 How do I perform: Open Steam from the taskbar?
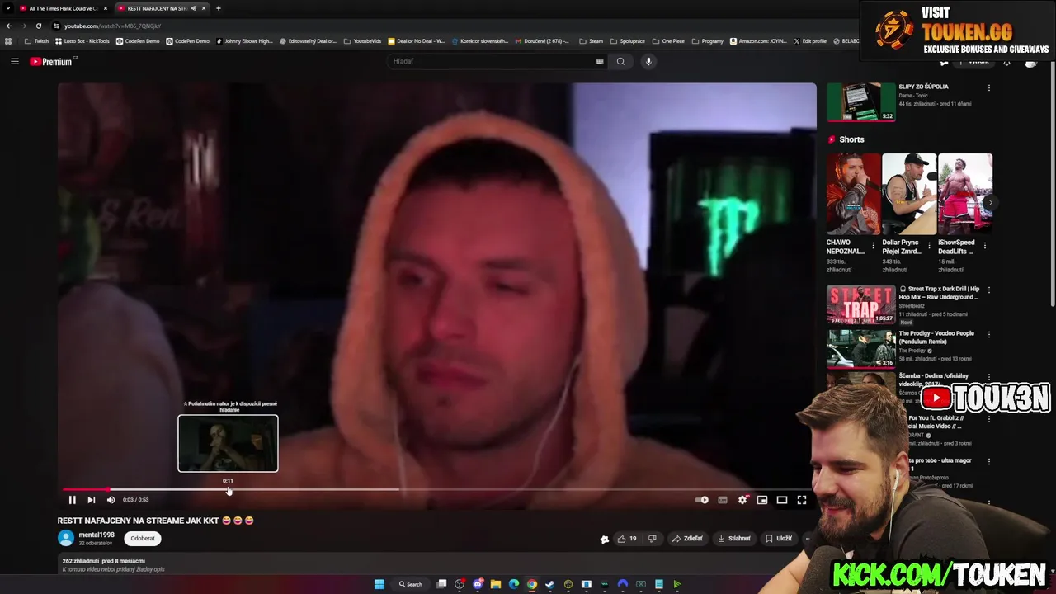(x=550, y=584)
